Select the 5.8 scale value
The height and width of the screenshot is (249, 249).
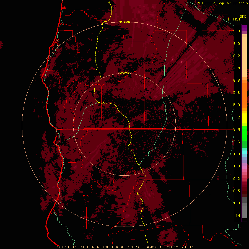[x=237, y=93]
